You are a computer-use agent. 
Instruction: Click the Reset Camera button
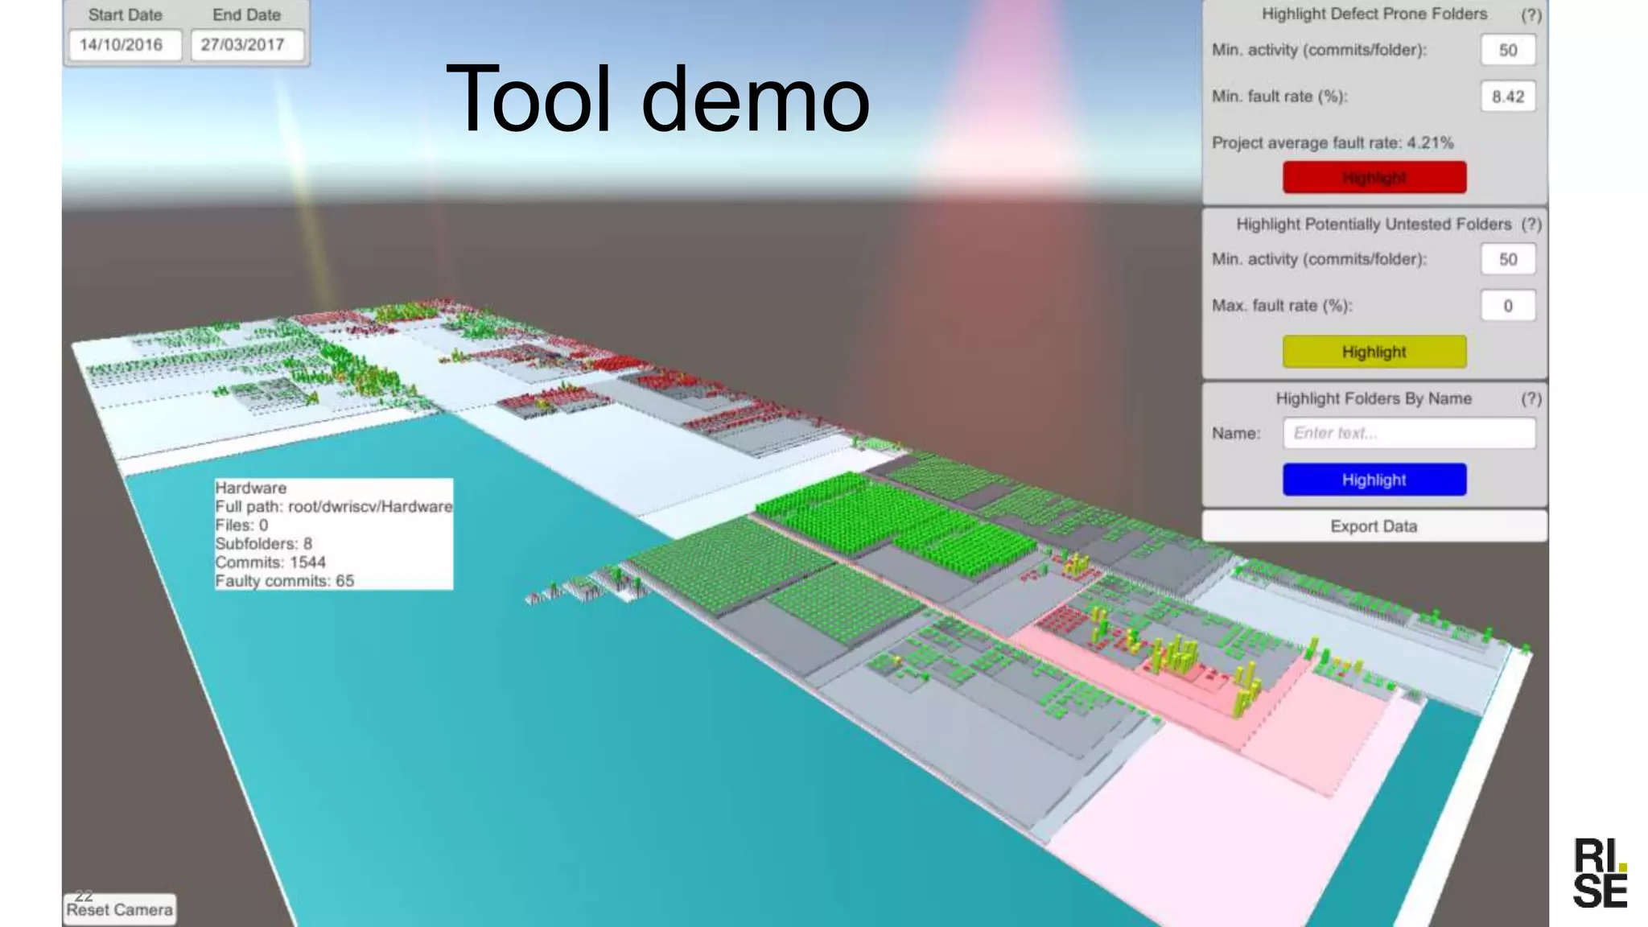tap(120, 910)
